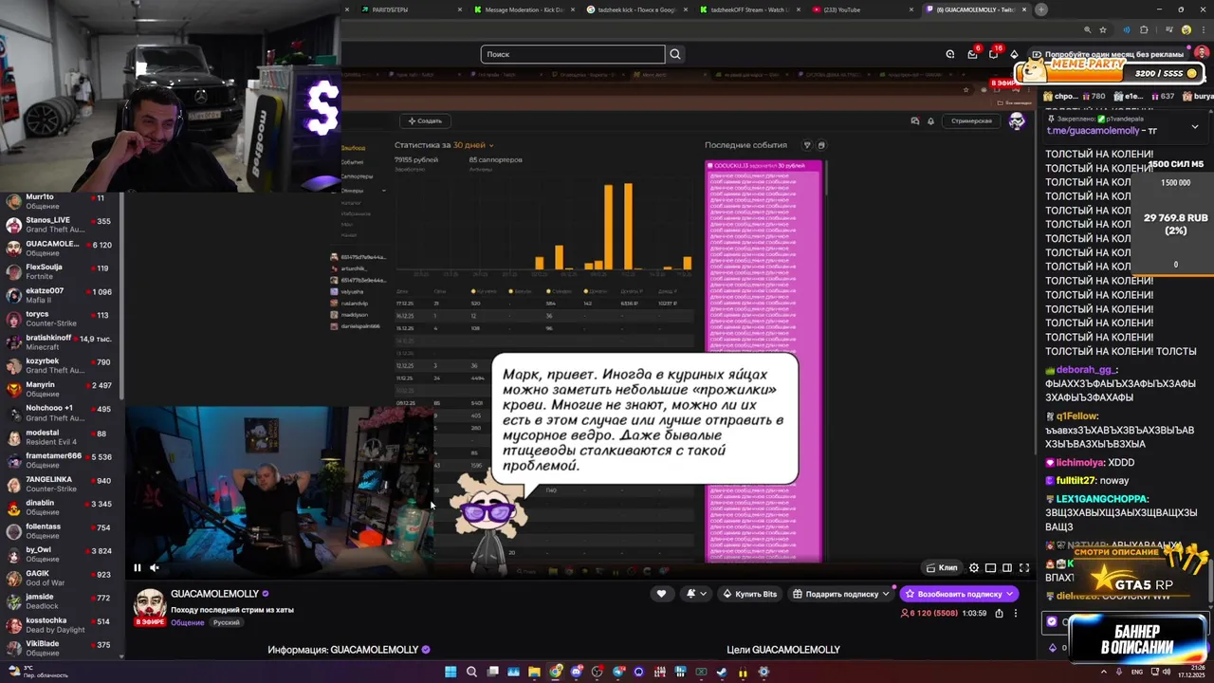Click Попробуйте один месяц без рекламы
This screenshot has height=683, width=1214.
pyautogui.click(x=1107, y=54)
